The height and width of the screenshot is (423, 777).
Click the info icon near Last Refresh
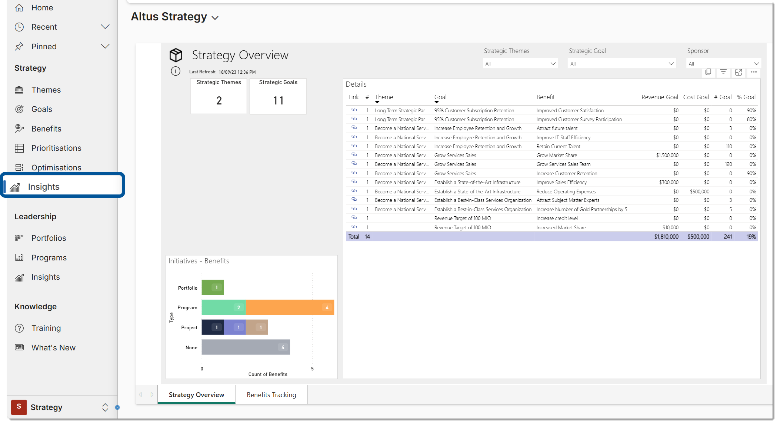[176, 71]
